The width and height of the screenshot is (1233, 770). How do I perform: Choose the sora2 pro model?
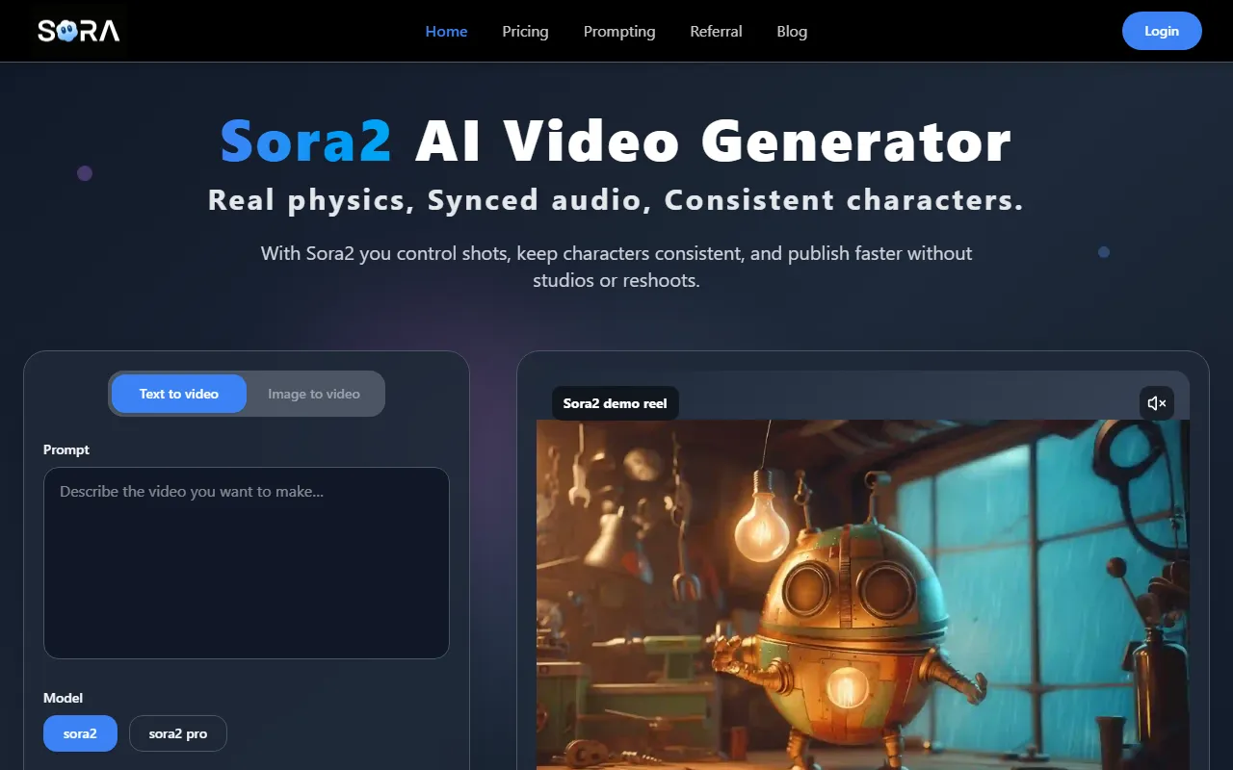tap(178, 733)
